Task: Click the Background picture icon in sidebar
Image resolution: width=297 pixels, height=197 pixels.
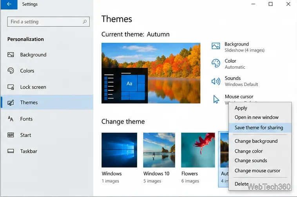Action: point(11,55)
